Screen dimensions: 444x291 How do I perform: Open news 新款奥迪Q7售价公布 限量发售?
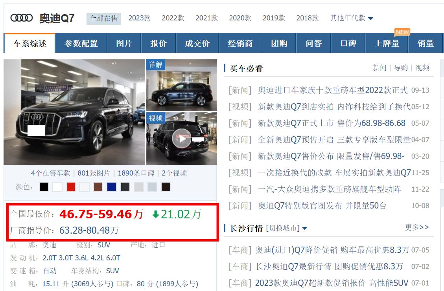click(331, 156)
